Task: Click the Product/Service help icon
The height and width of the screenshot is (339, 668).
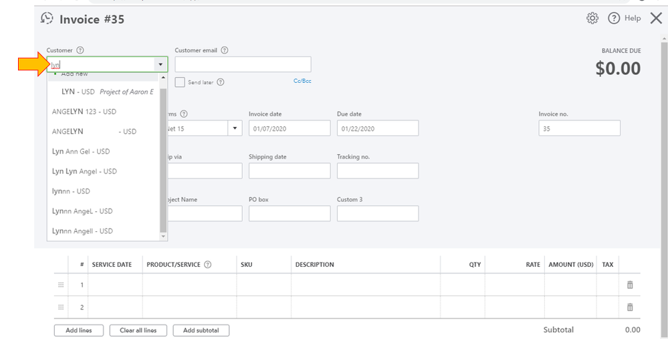Action: pyautogui.click(x=207, y=265)
